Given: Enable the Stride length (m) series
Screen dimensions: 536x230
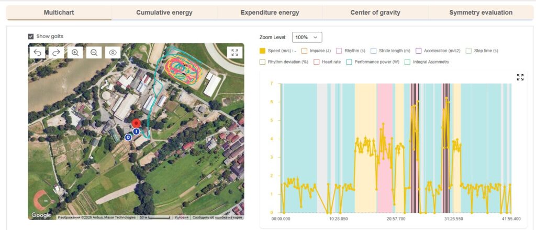Looking at the screenshot, I should pos(374,51).
